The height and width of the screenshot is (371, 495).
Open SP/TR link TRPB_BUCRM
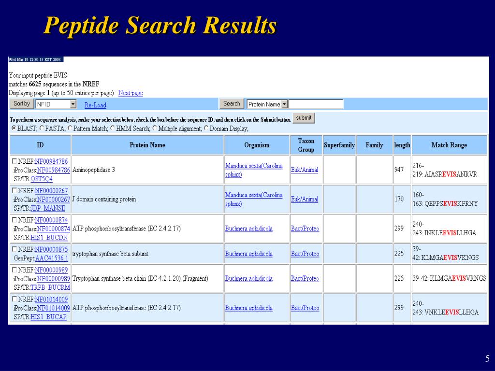coord(50,287)
